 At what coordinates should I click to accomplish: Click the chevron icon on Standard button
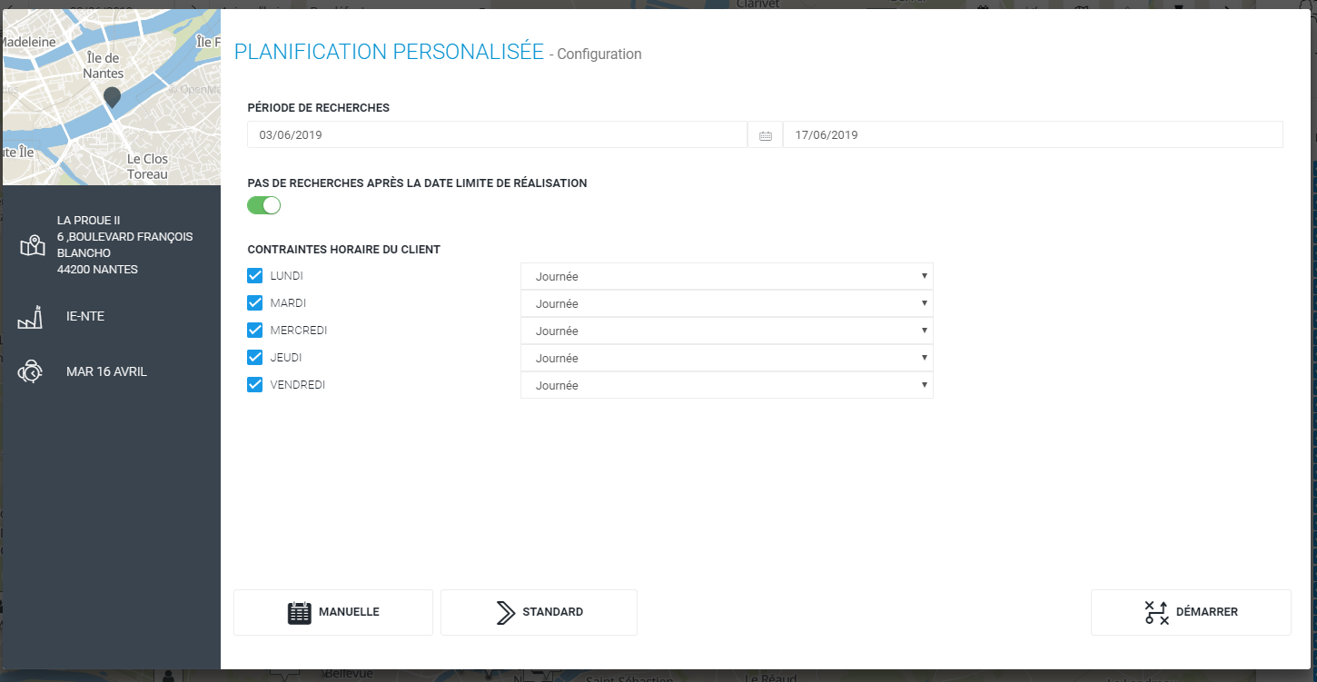506,612
